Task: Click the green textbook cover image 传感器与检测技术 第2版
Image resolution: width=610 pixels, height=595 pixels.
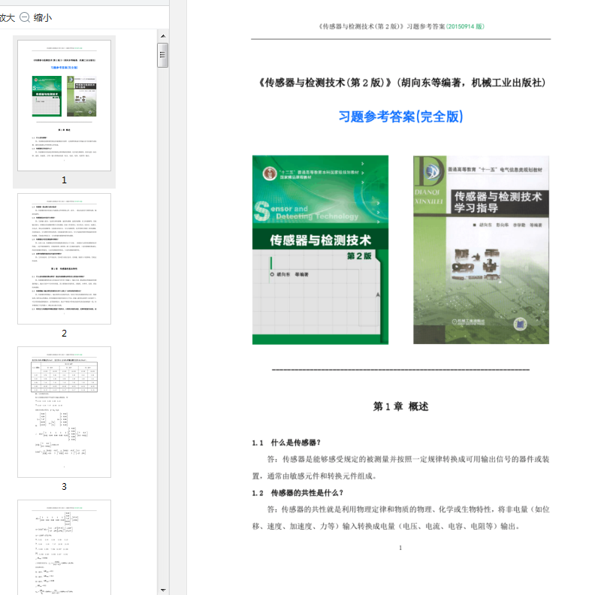Action: click(320, 250)
